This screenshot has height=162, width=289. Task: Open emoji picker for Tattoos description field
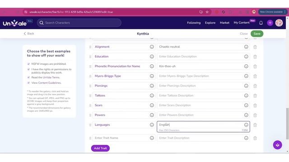pos(246,95)
